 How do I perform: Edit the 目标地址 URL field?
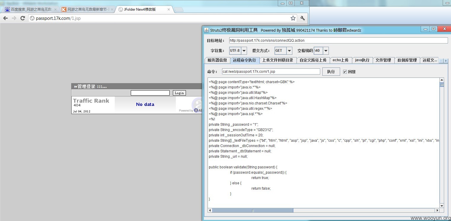338,41
